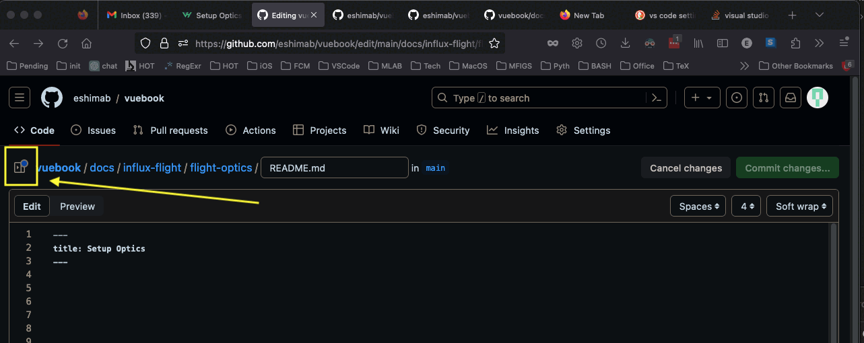The image size is (864, 343).
Task: Open the Wiki repository tab
Action: point(381,130)
